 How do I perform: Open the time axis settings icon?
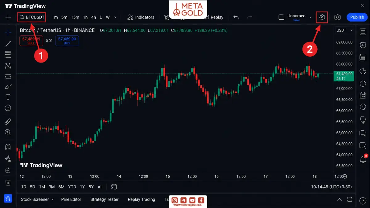pos(345,177)
